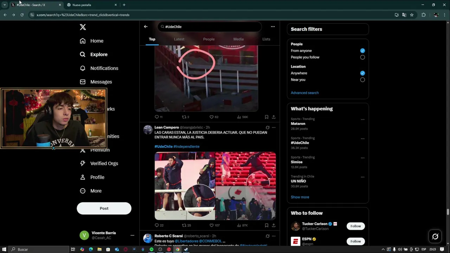Open more menu on Lean Campero's post

tap(274, 128)
